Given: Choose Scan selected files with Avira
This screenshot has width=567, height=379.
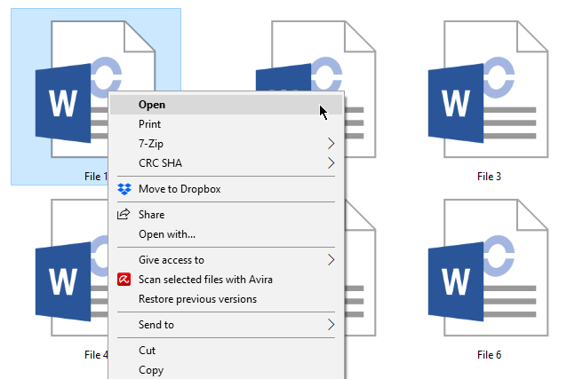Looking at the screenshot, I should (226, 280).
